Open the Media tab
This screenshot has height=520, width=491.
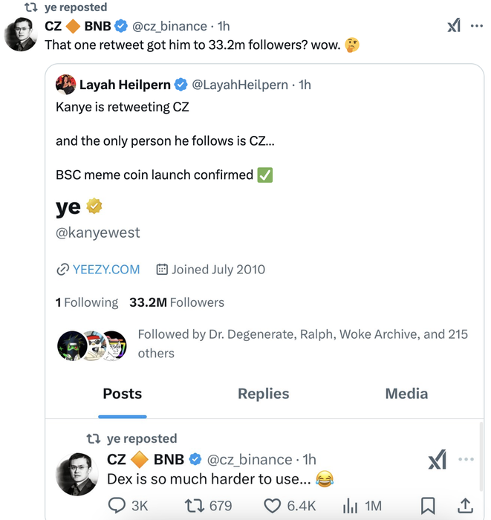pyautogui.click(x=406, y=394)
